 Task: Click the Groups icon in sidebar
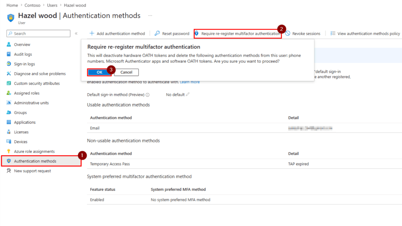coord(9,113)
